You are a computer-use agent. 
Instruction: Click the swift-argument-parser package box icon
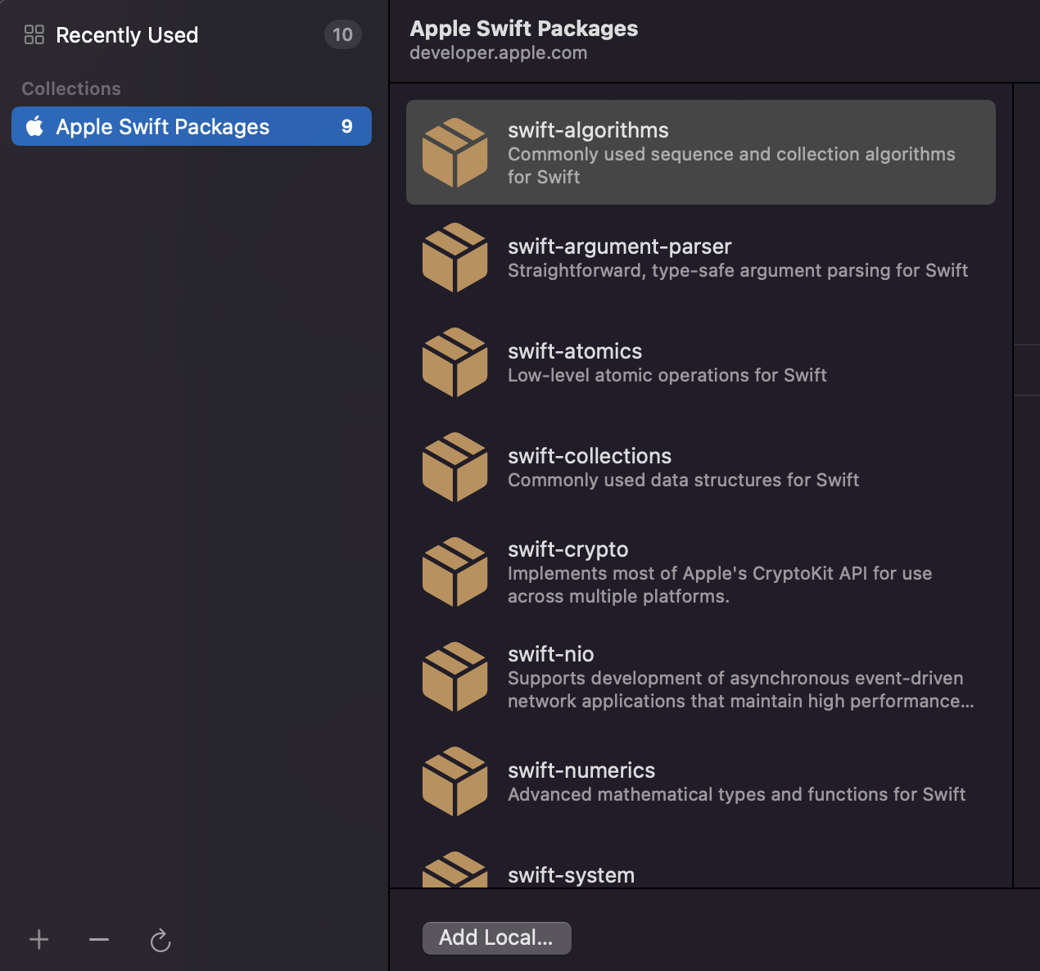click(x=455, y=257)
